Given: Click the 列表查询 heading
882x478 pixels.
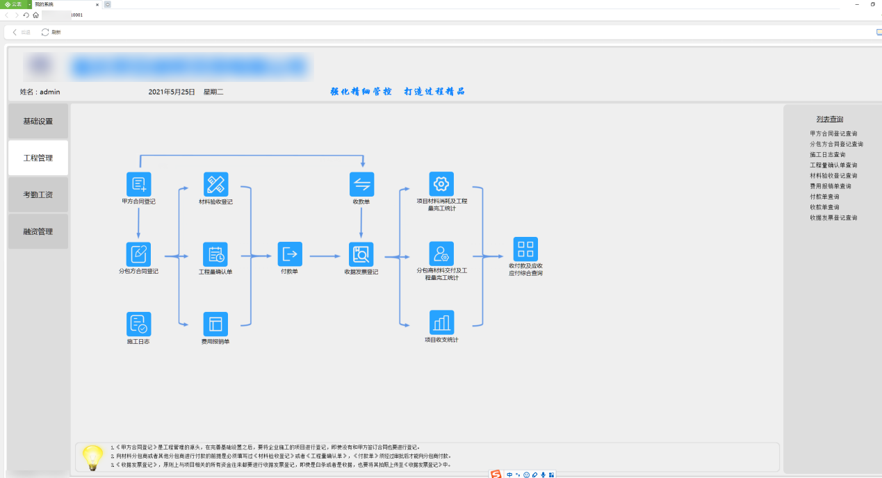Looking at the screenshot, I should (830, 119).
